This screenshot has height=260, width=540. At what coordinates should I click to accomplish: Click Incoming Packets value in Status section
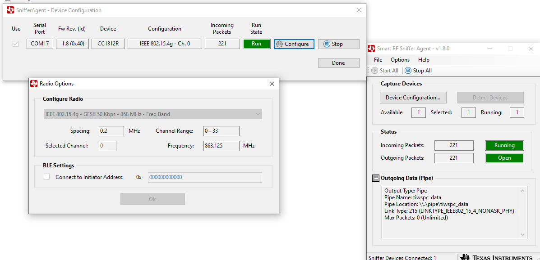[x=454, y=145]
